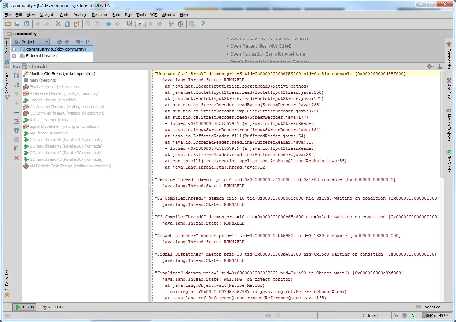Open the Project Structure toolbar icon
Viewport: 456px width, 322px height.
coord(181,24)
